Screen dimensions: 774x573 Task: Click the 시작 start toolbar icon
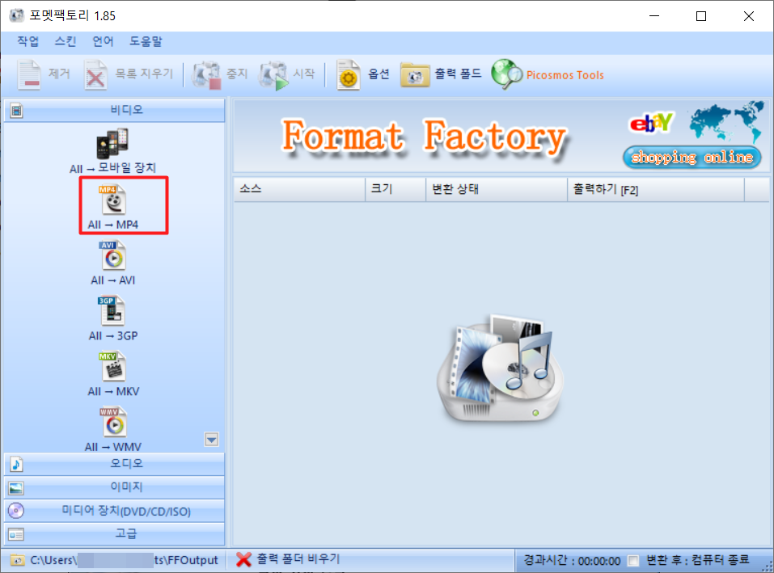coord(274,74)
